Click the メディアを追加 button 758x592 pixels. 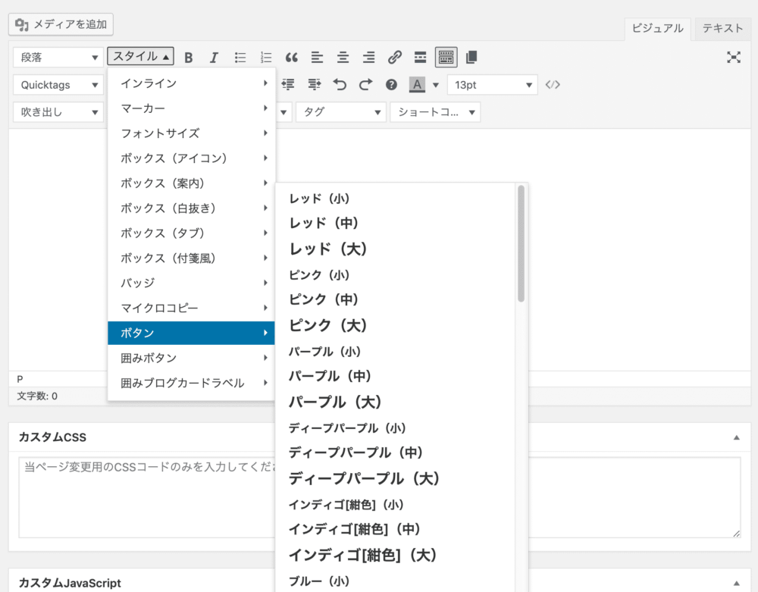pyautogui.click(x=61, y=23)
